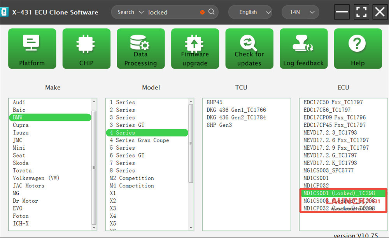This screenshot has height=238, width=389.
Task: Clear the search text with orange x
Action: pos(202,12)
